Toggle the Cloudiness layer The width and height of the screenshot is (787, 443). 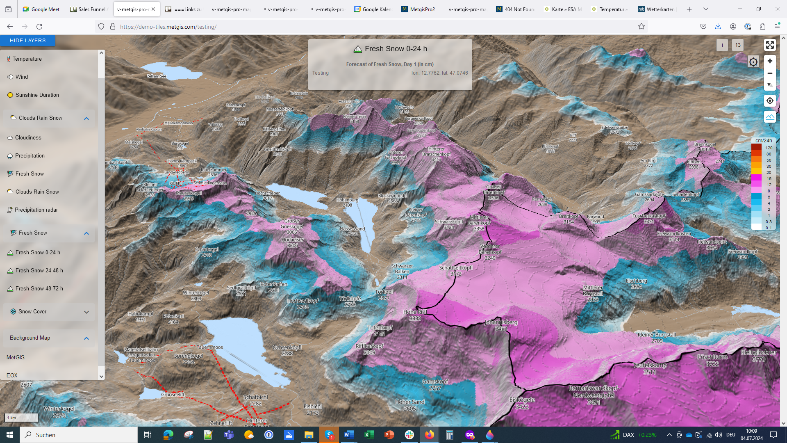click(28, 138)
